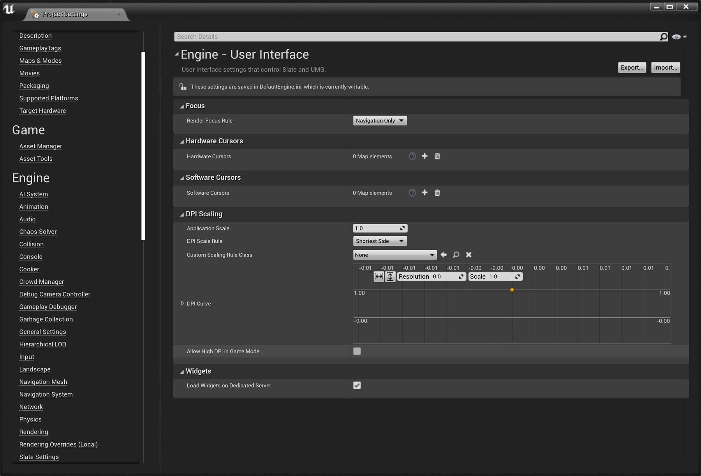The width and height of the screenshot is (701, 476).
Task: Click the help icon in the Software Cursors row
Action: 412,193
